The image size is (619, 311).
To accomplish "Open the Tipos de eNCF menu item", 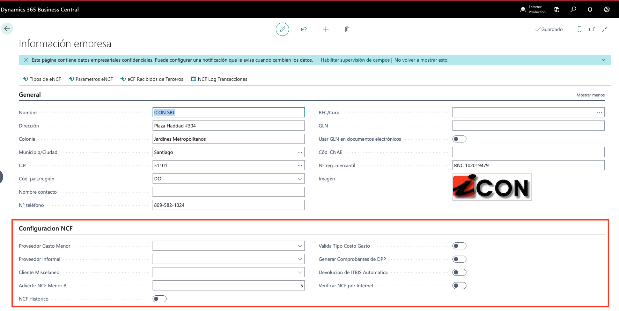I will coord(42,79).
